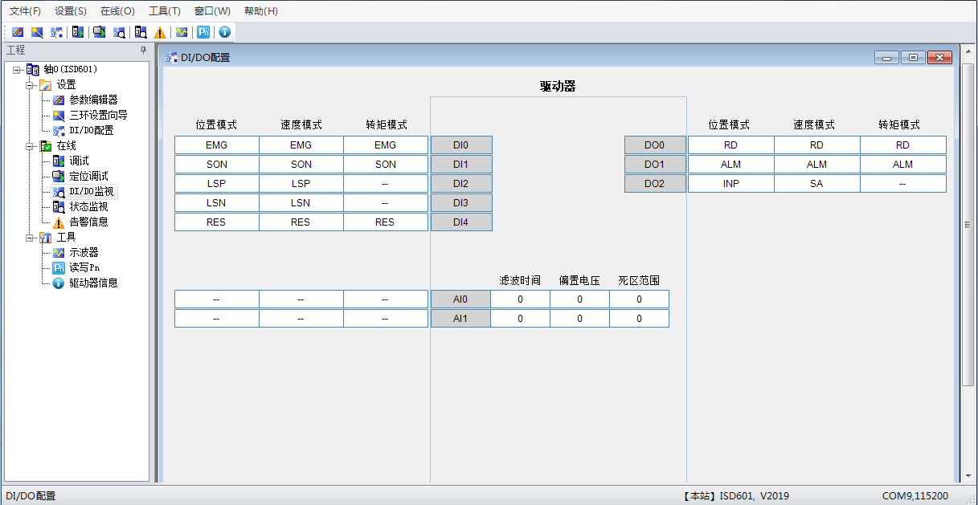Click the oscilloscope toolbar icon
Image resolution: width=978 pixels, height=505 pixels.
point(182,32)
